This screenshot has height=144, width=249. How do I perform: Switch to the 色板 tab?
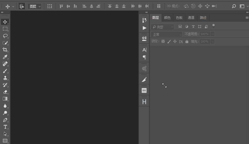coord(179,18)
